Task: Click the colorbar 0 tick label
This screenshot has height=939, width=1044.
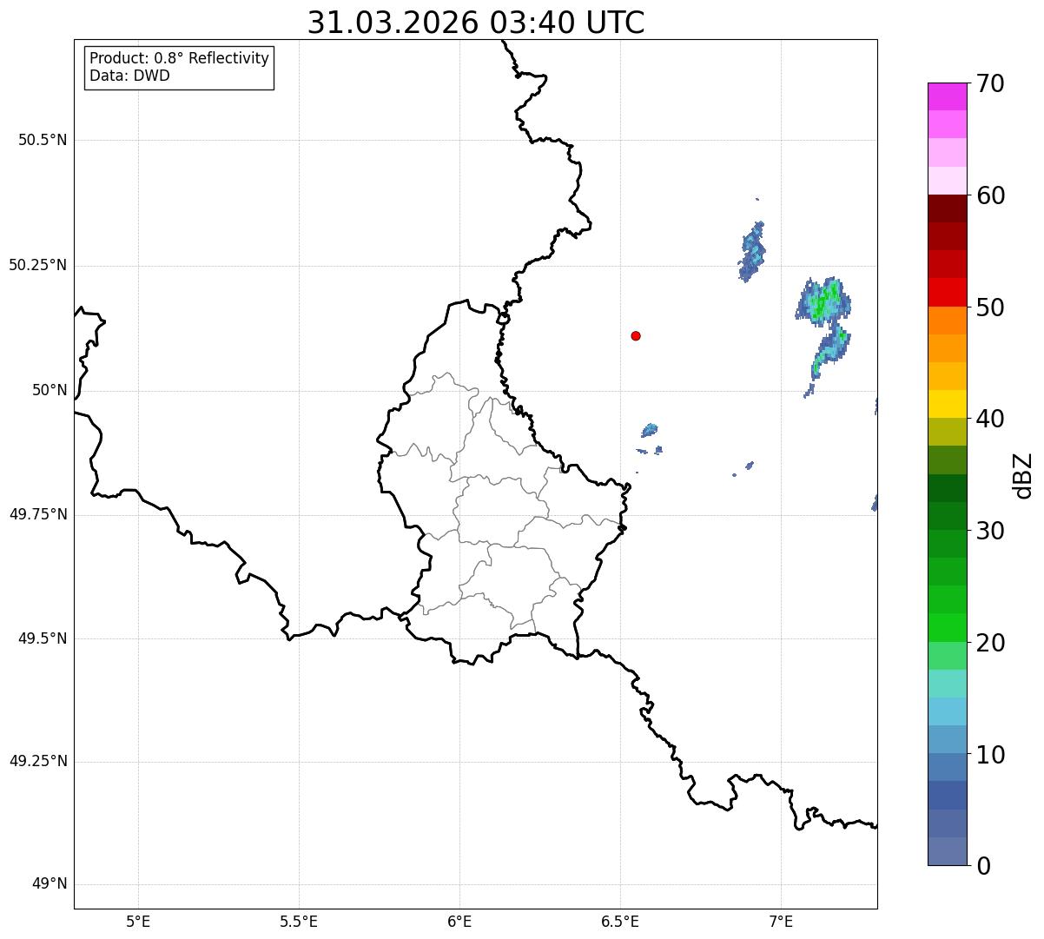Action: 983,866
